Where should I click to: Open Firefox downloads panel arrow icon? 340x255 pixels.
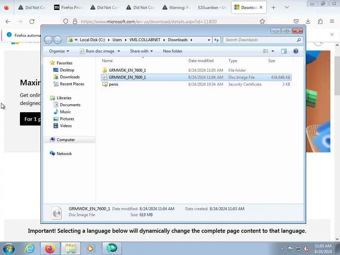coord(308,21)
